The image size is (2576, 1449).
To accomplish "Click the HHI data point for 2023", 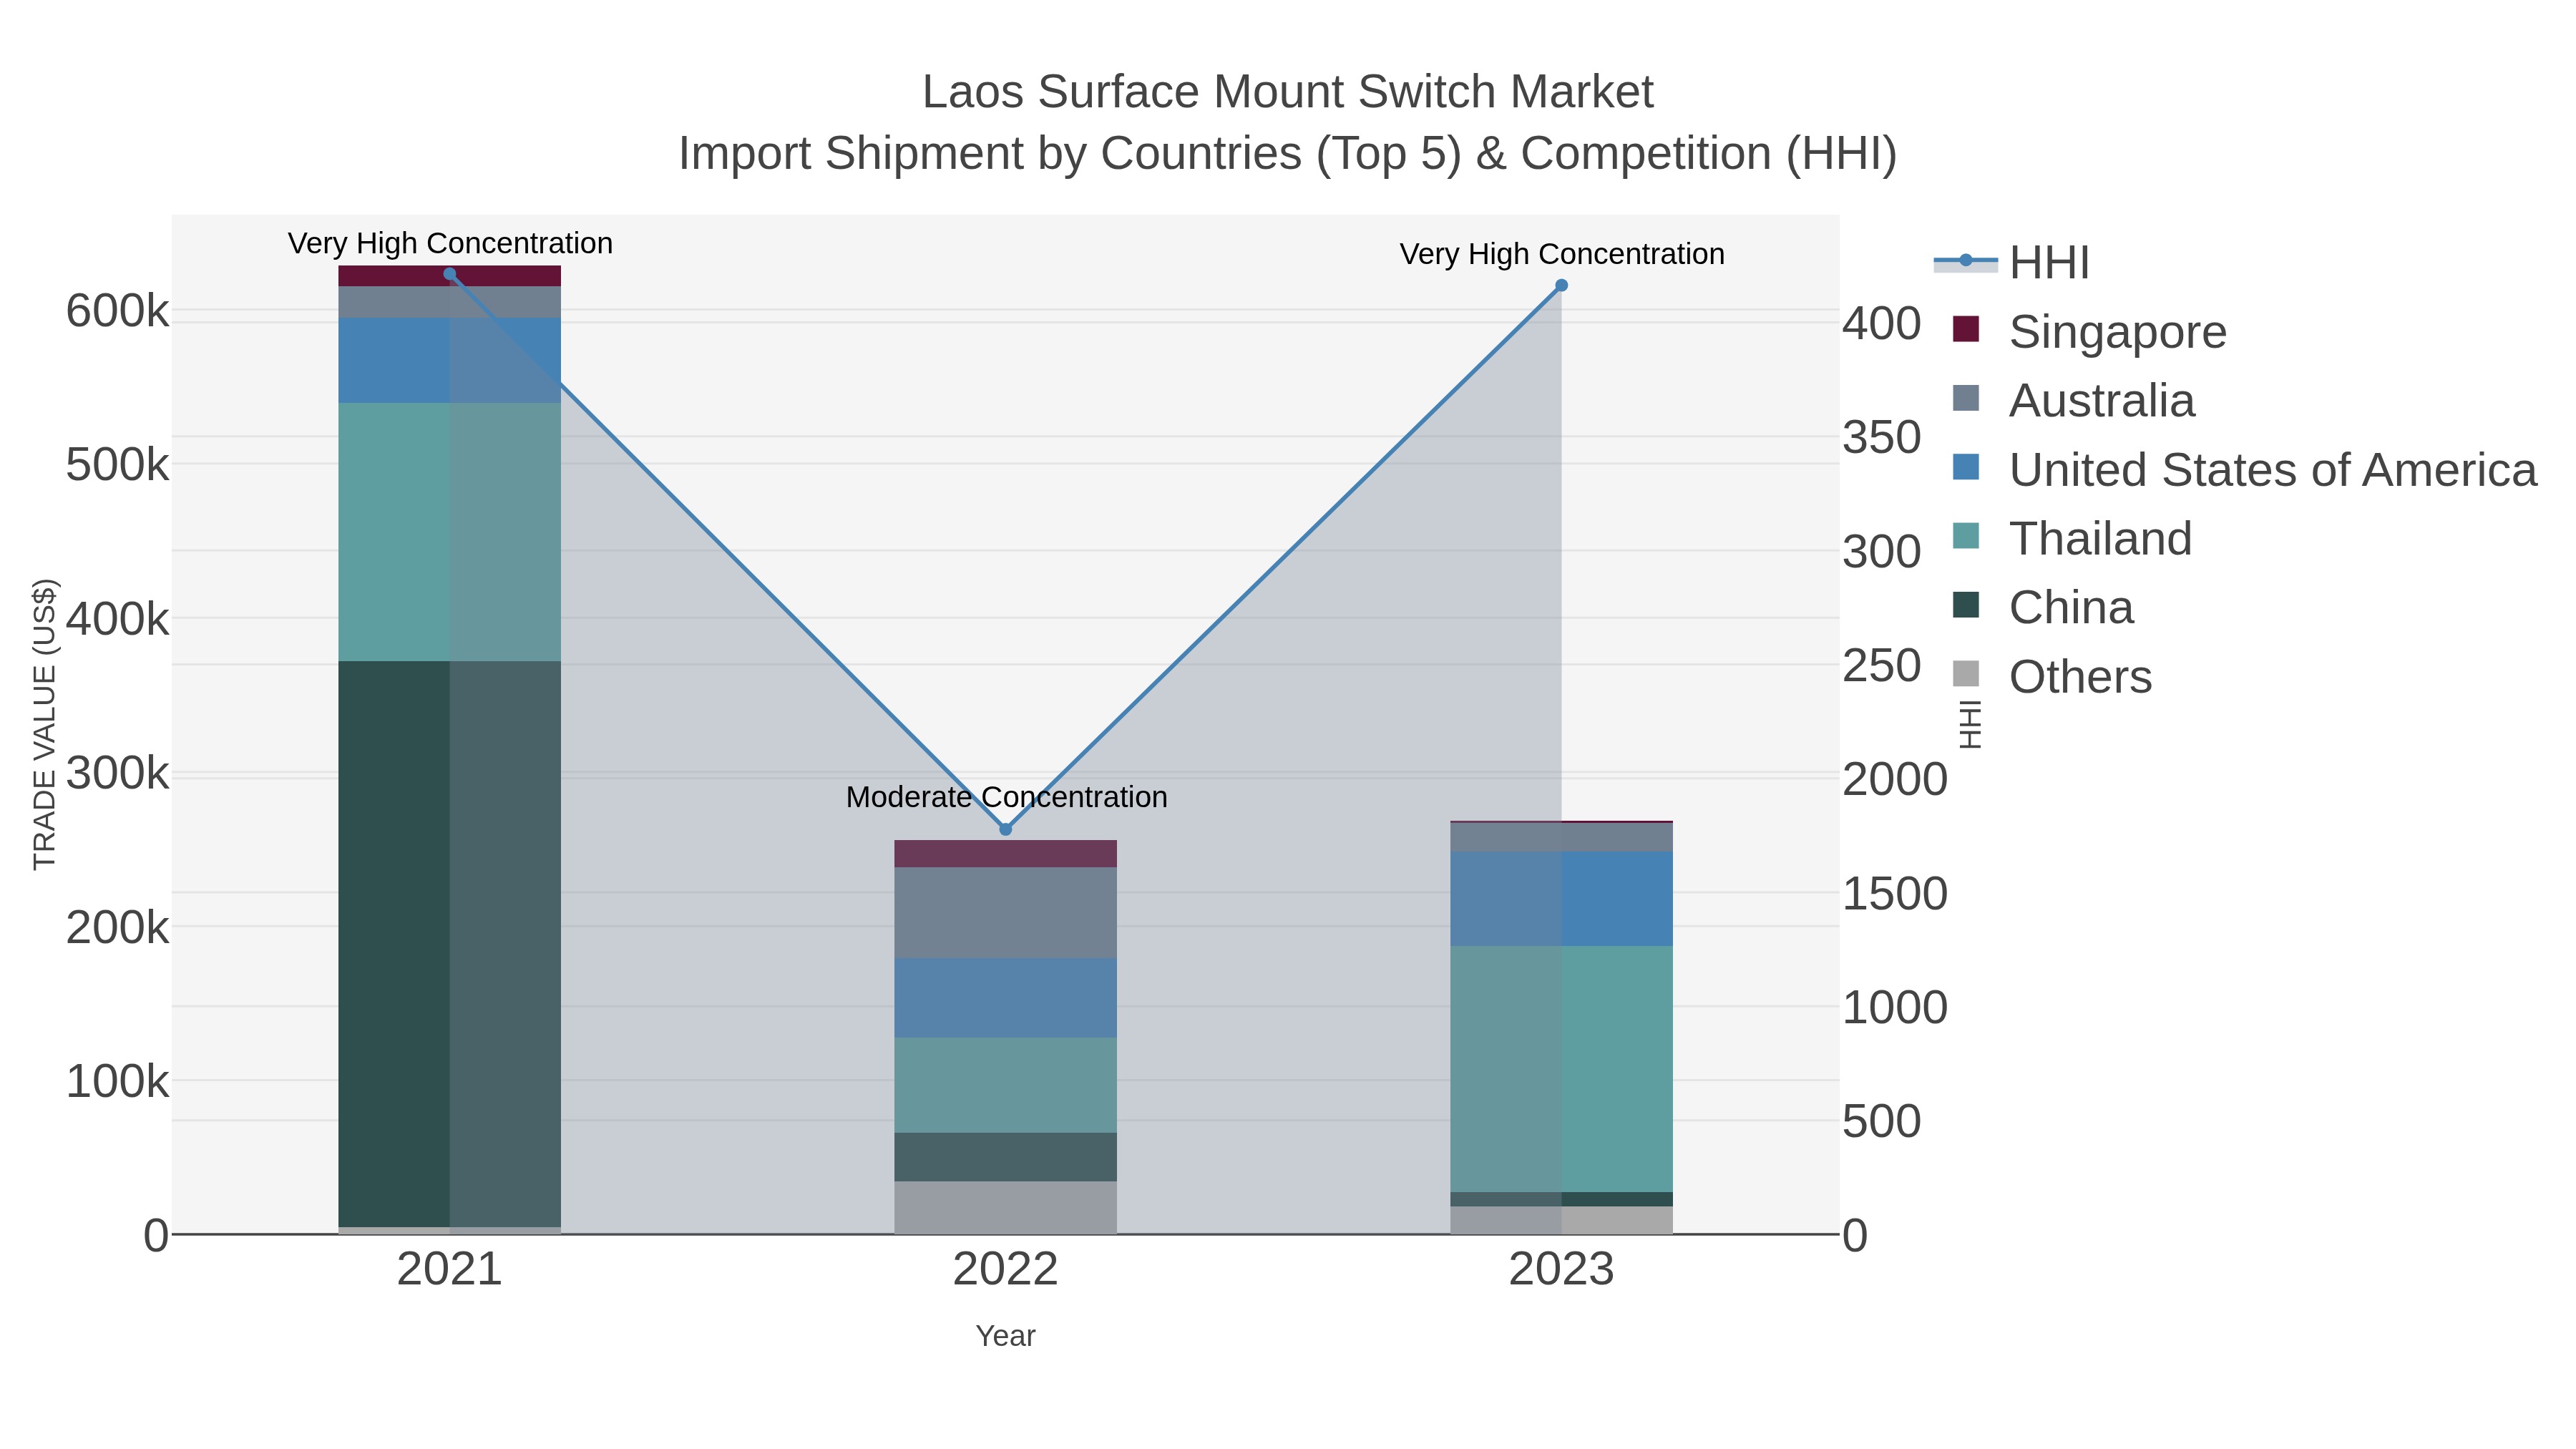I will click(1561, 286).
